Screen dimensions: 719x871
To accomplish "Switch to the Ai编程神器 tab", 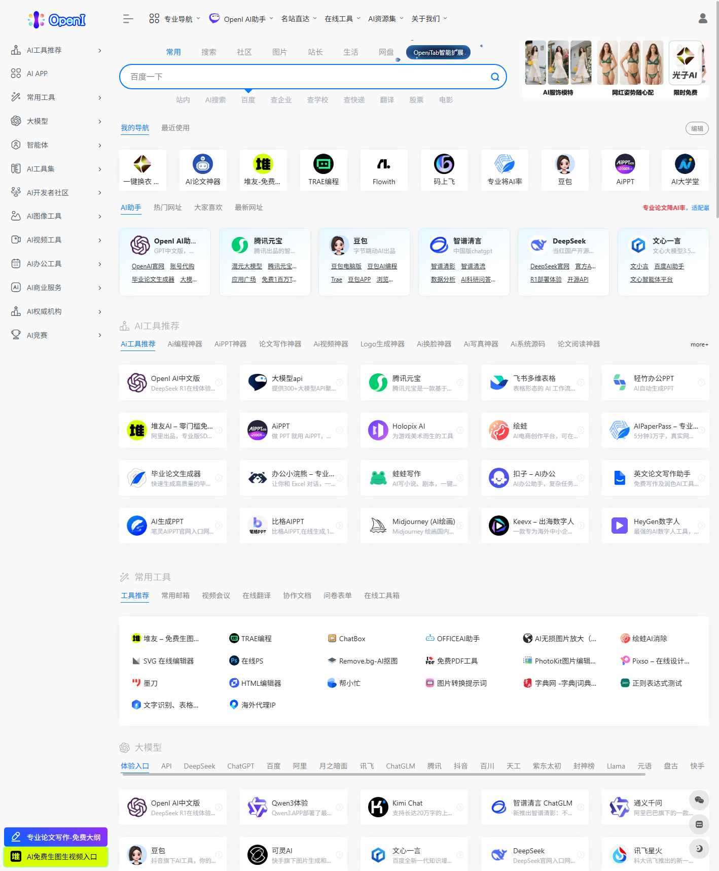I will (185, 344).
